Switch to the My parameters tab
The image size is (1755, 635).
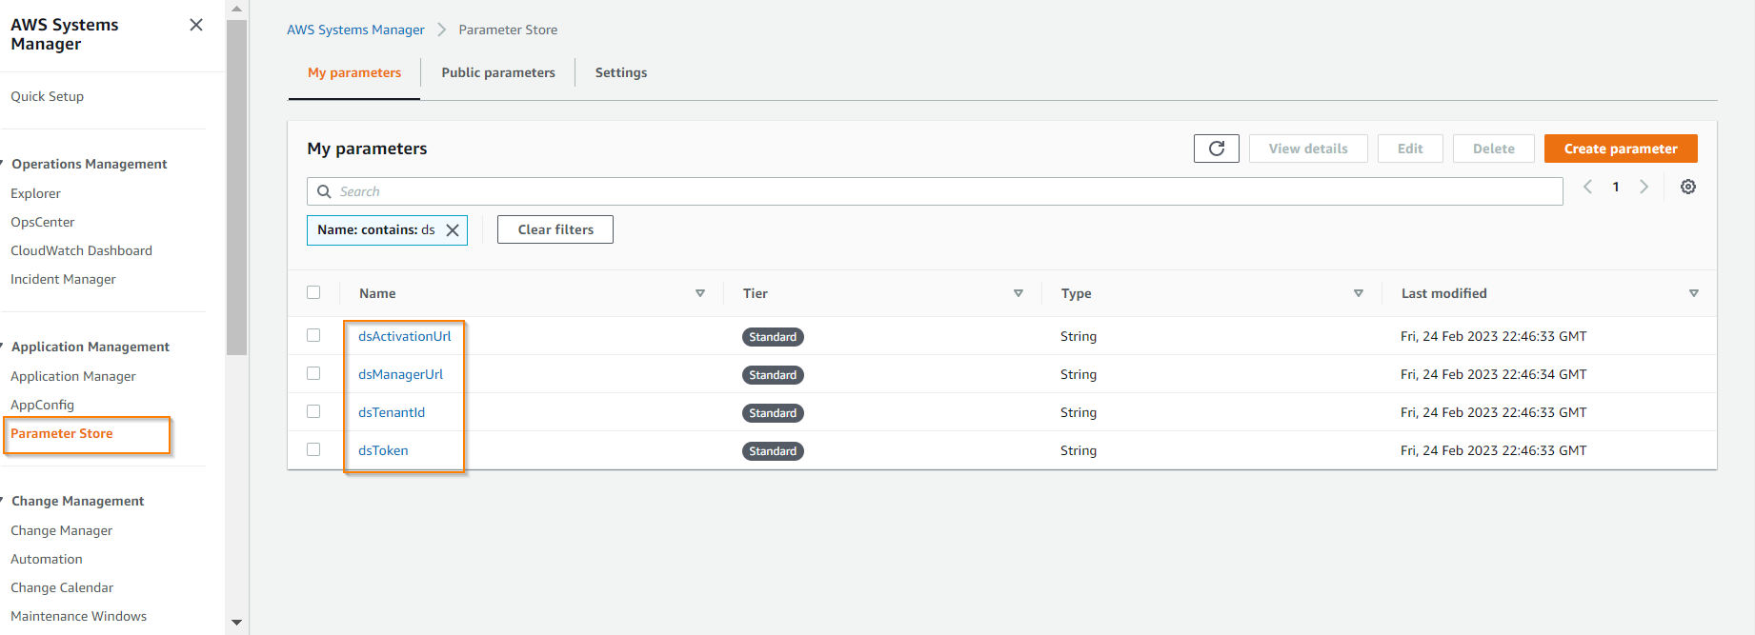(354, 72)
